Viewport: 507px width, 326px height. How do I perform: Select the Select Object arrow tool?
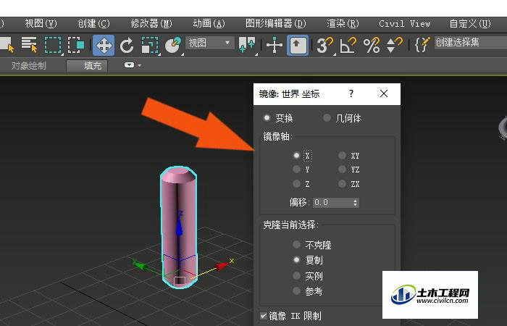[7, 45]
